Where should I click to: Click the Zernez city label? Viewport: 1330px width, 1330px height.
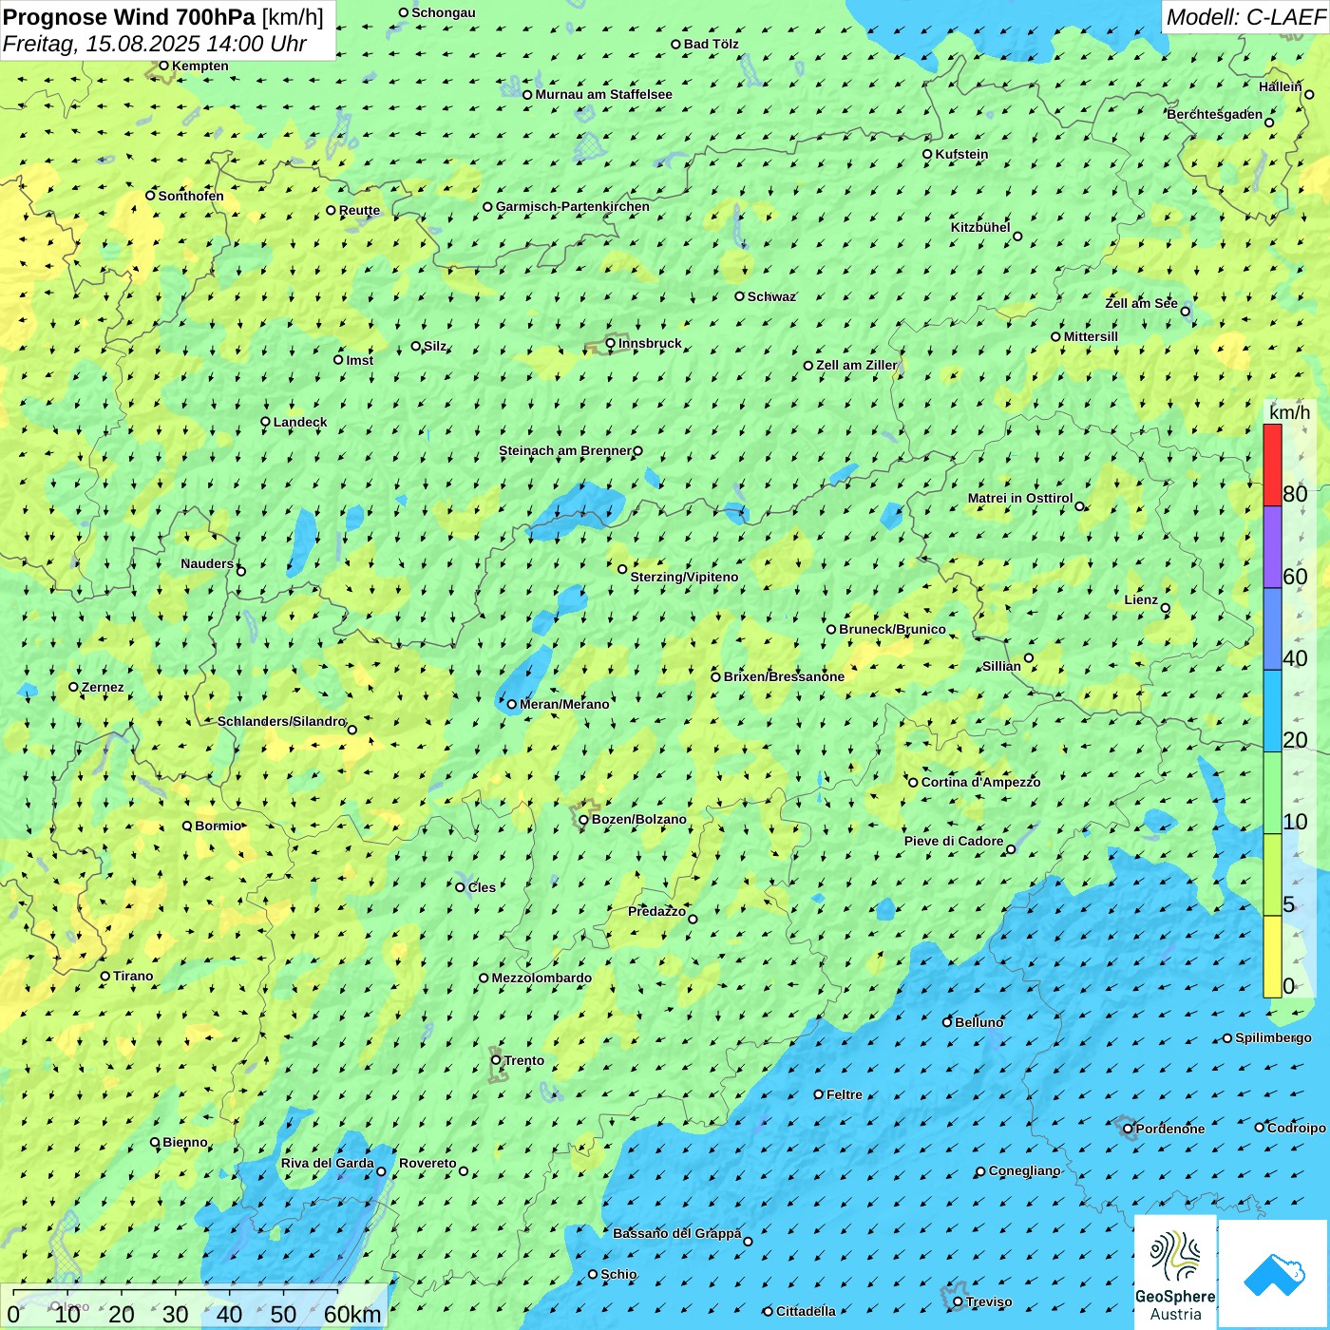[x=103, y=687]
